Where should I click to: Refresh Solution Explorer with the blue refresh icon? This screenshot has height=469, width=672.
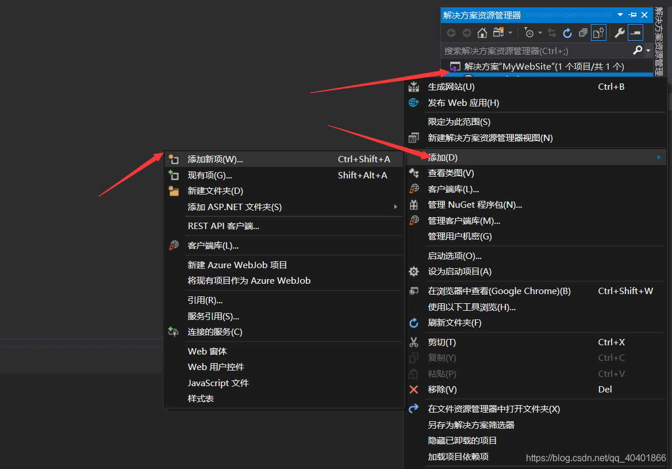click(567, 33)
